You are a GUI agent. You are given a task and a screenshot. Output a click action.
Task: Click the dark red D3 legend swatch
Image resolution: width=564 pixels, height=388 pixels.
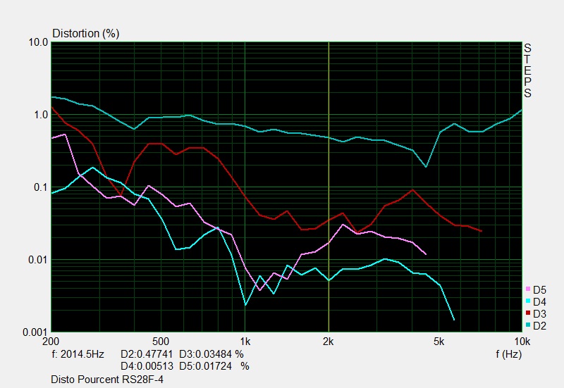point(528,313)
